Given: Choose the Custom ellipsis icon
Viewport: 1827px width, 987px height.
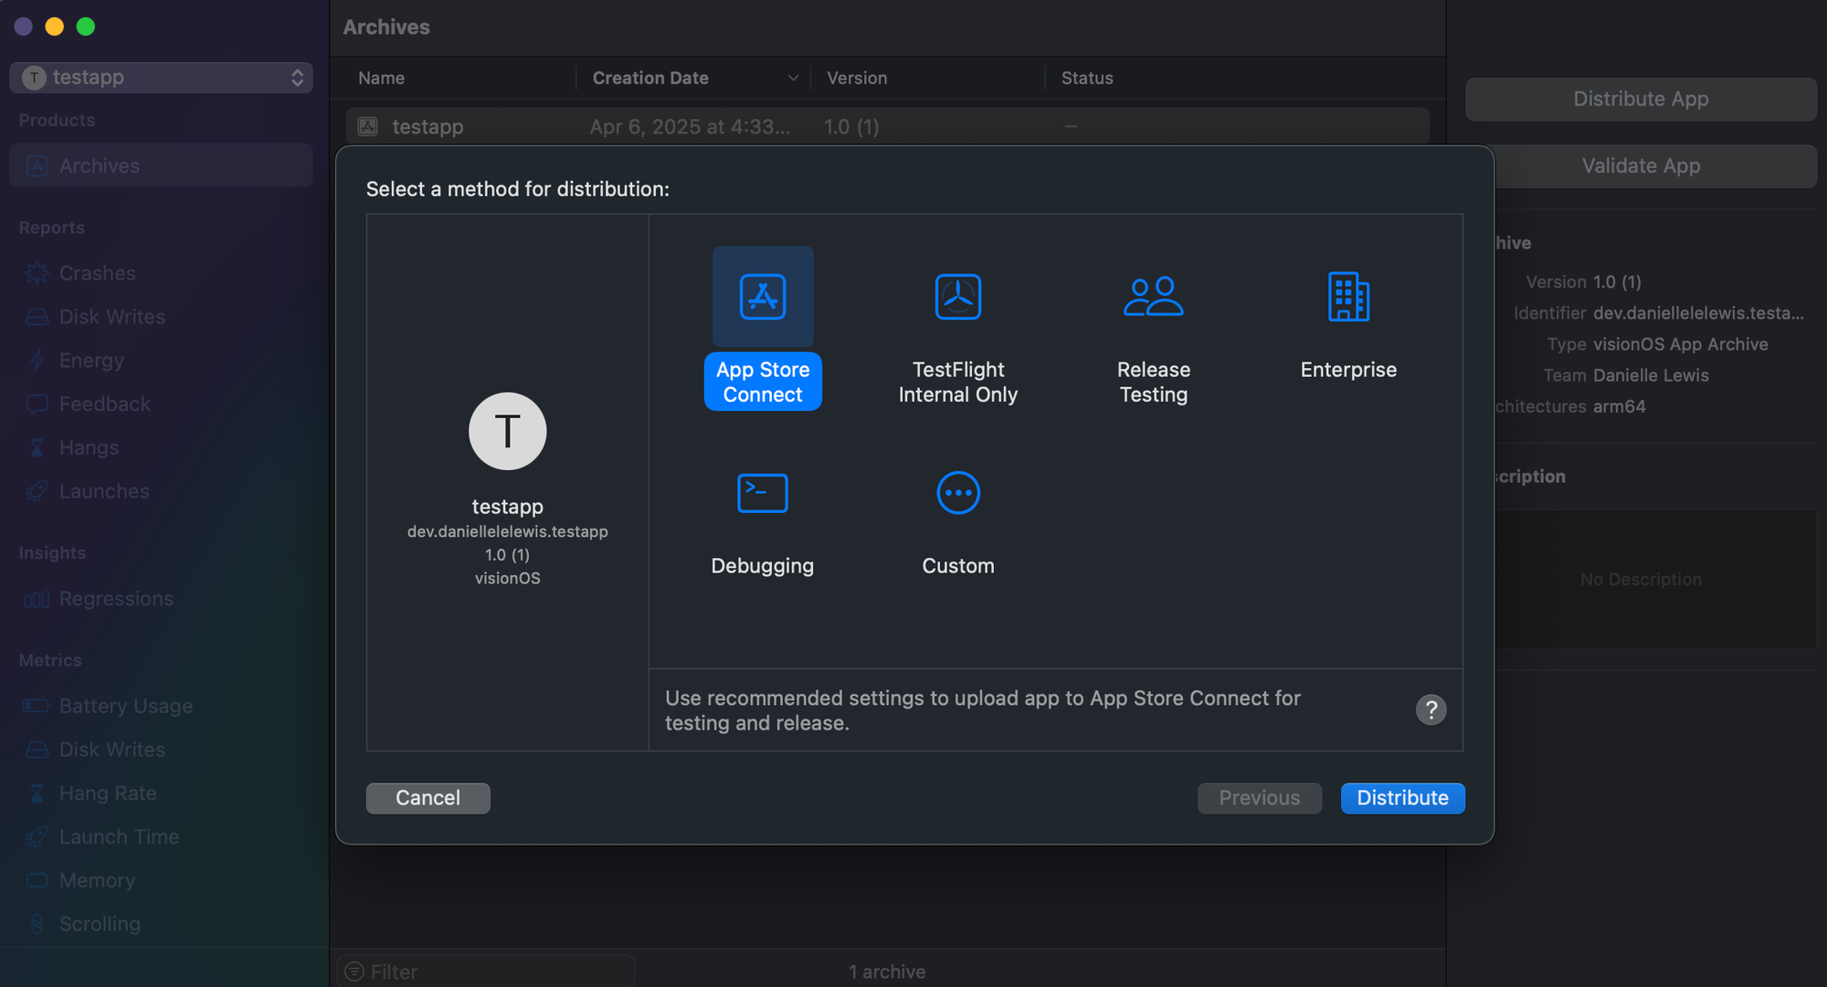Looking at the screenshot, I should (x=957, y=493).
